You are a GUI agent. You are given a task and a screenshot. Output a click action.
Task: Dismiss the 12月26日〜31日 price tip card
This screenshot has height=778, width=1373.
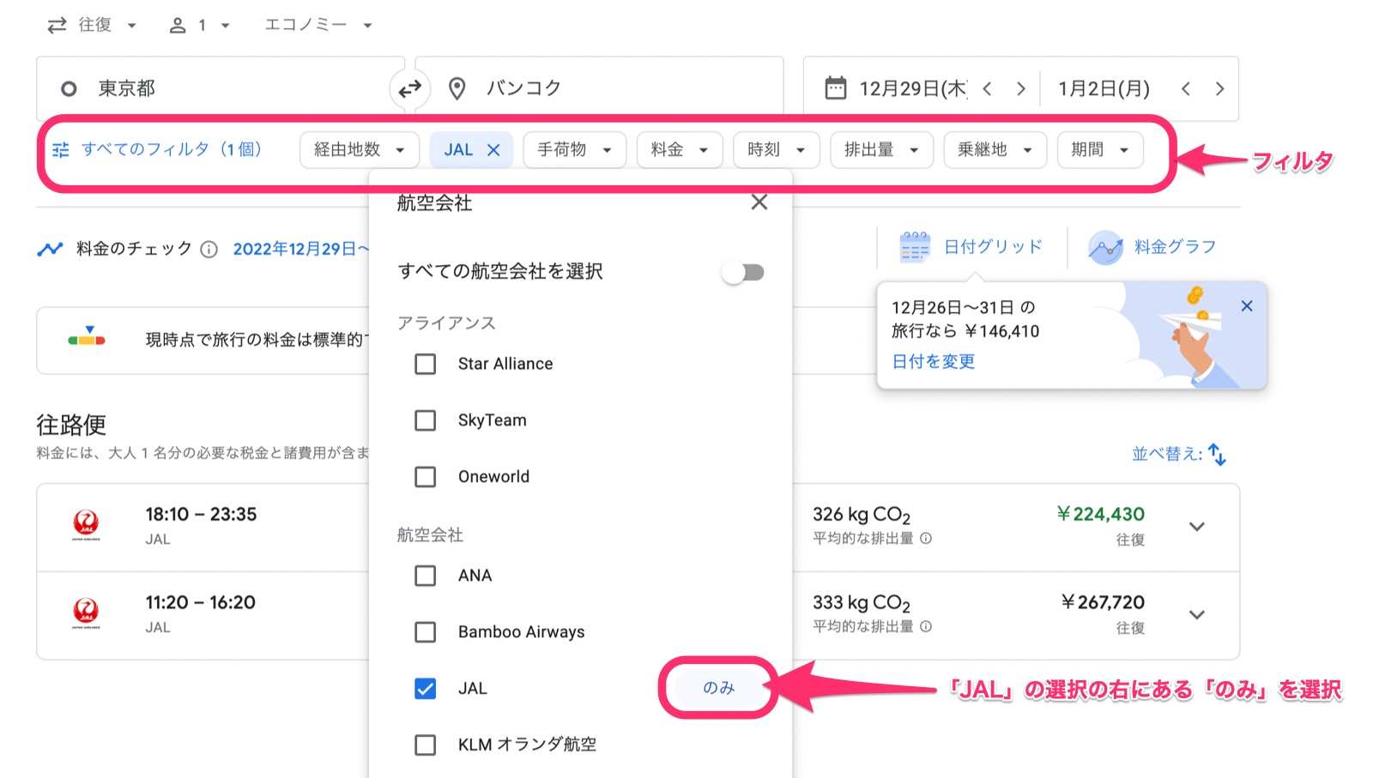coord(1247,306)
